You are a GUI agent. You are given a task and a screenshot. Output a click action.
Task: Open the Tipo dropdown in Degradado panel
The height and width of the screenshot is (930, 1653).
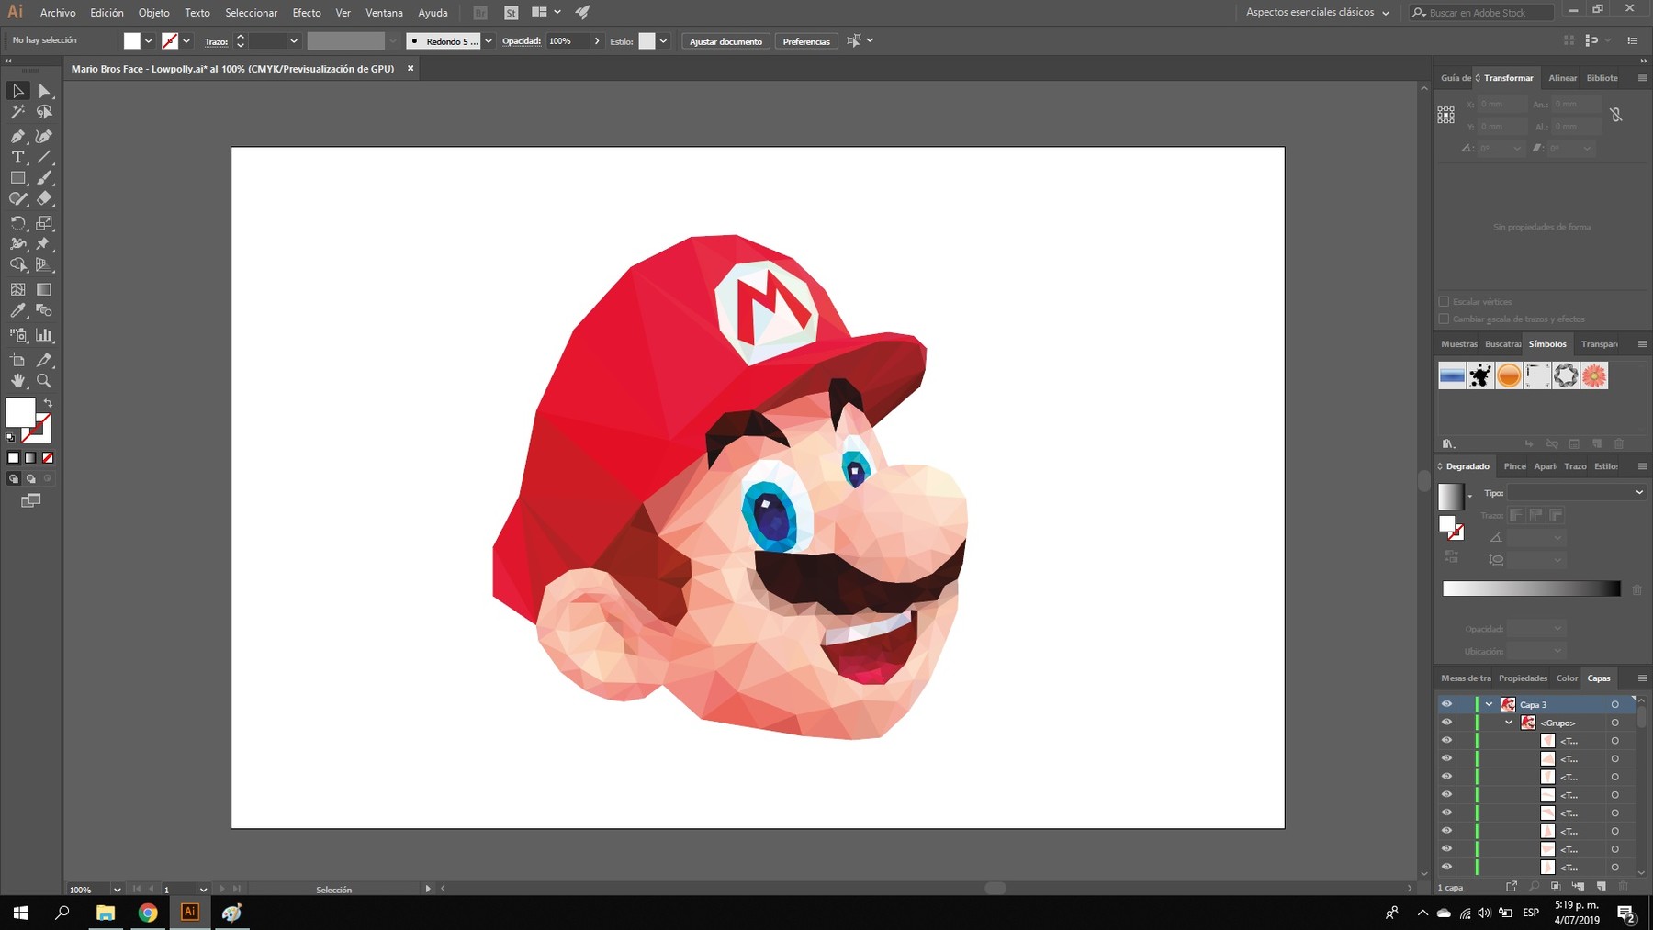[x=1639, y=492]
